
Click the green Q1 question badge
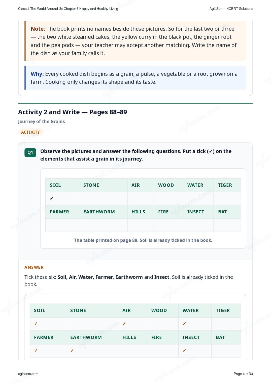[x=30, y=152]
